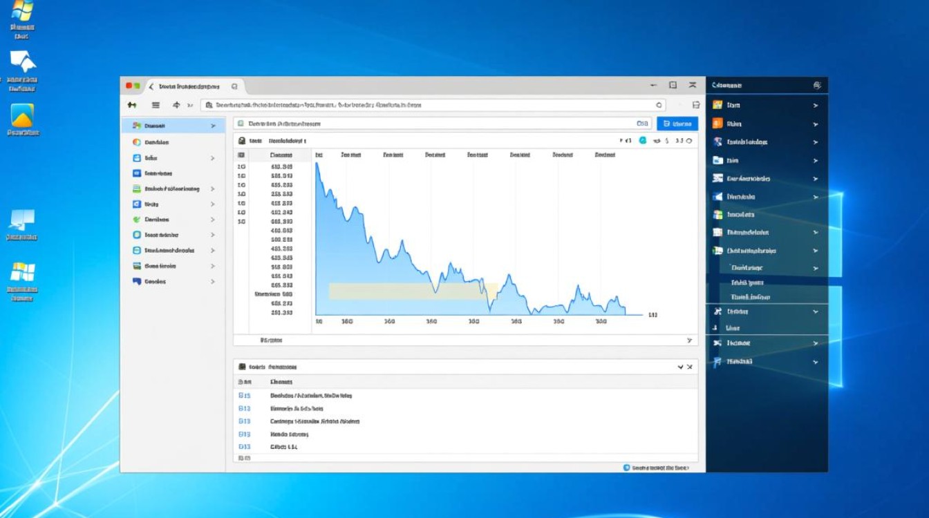Screen dimensions: 929x518
Task: Click the teal circle icon above the chart
Action: (x=643, y=140)
